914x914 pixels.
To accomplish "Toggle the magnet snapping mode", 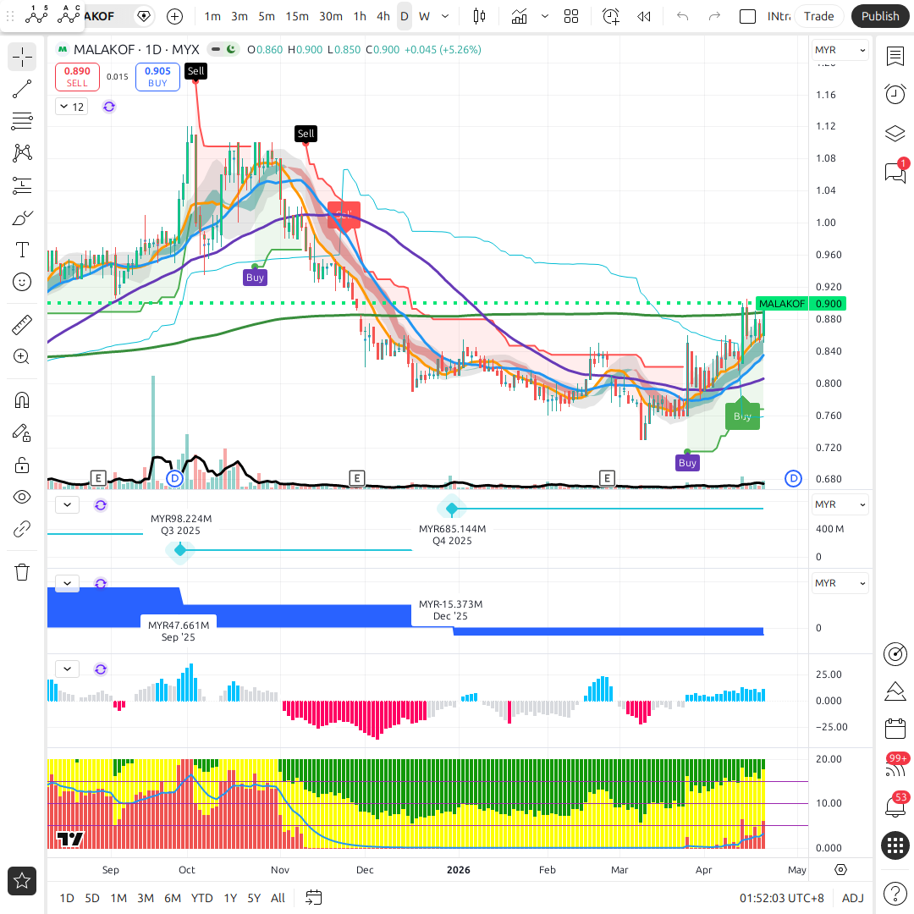I will pos(22,400).
